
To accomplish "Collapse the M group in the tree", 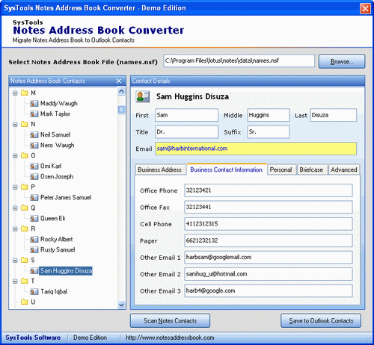I will pos(15,93).
